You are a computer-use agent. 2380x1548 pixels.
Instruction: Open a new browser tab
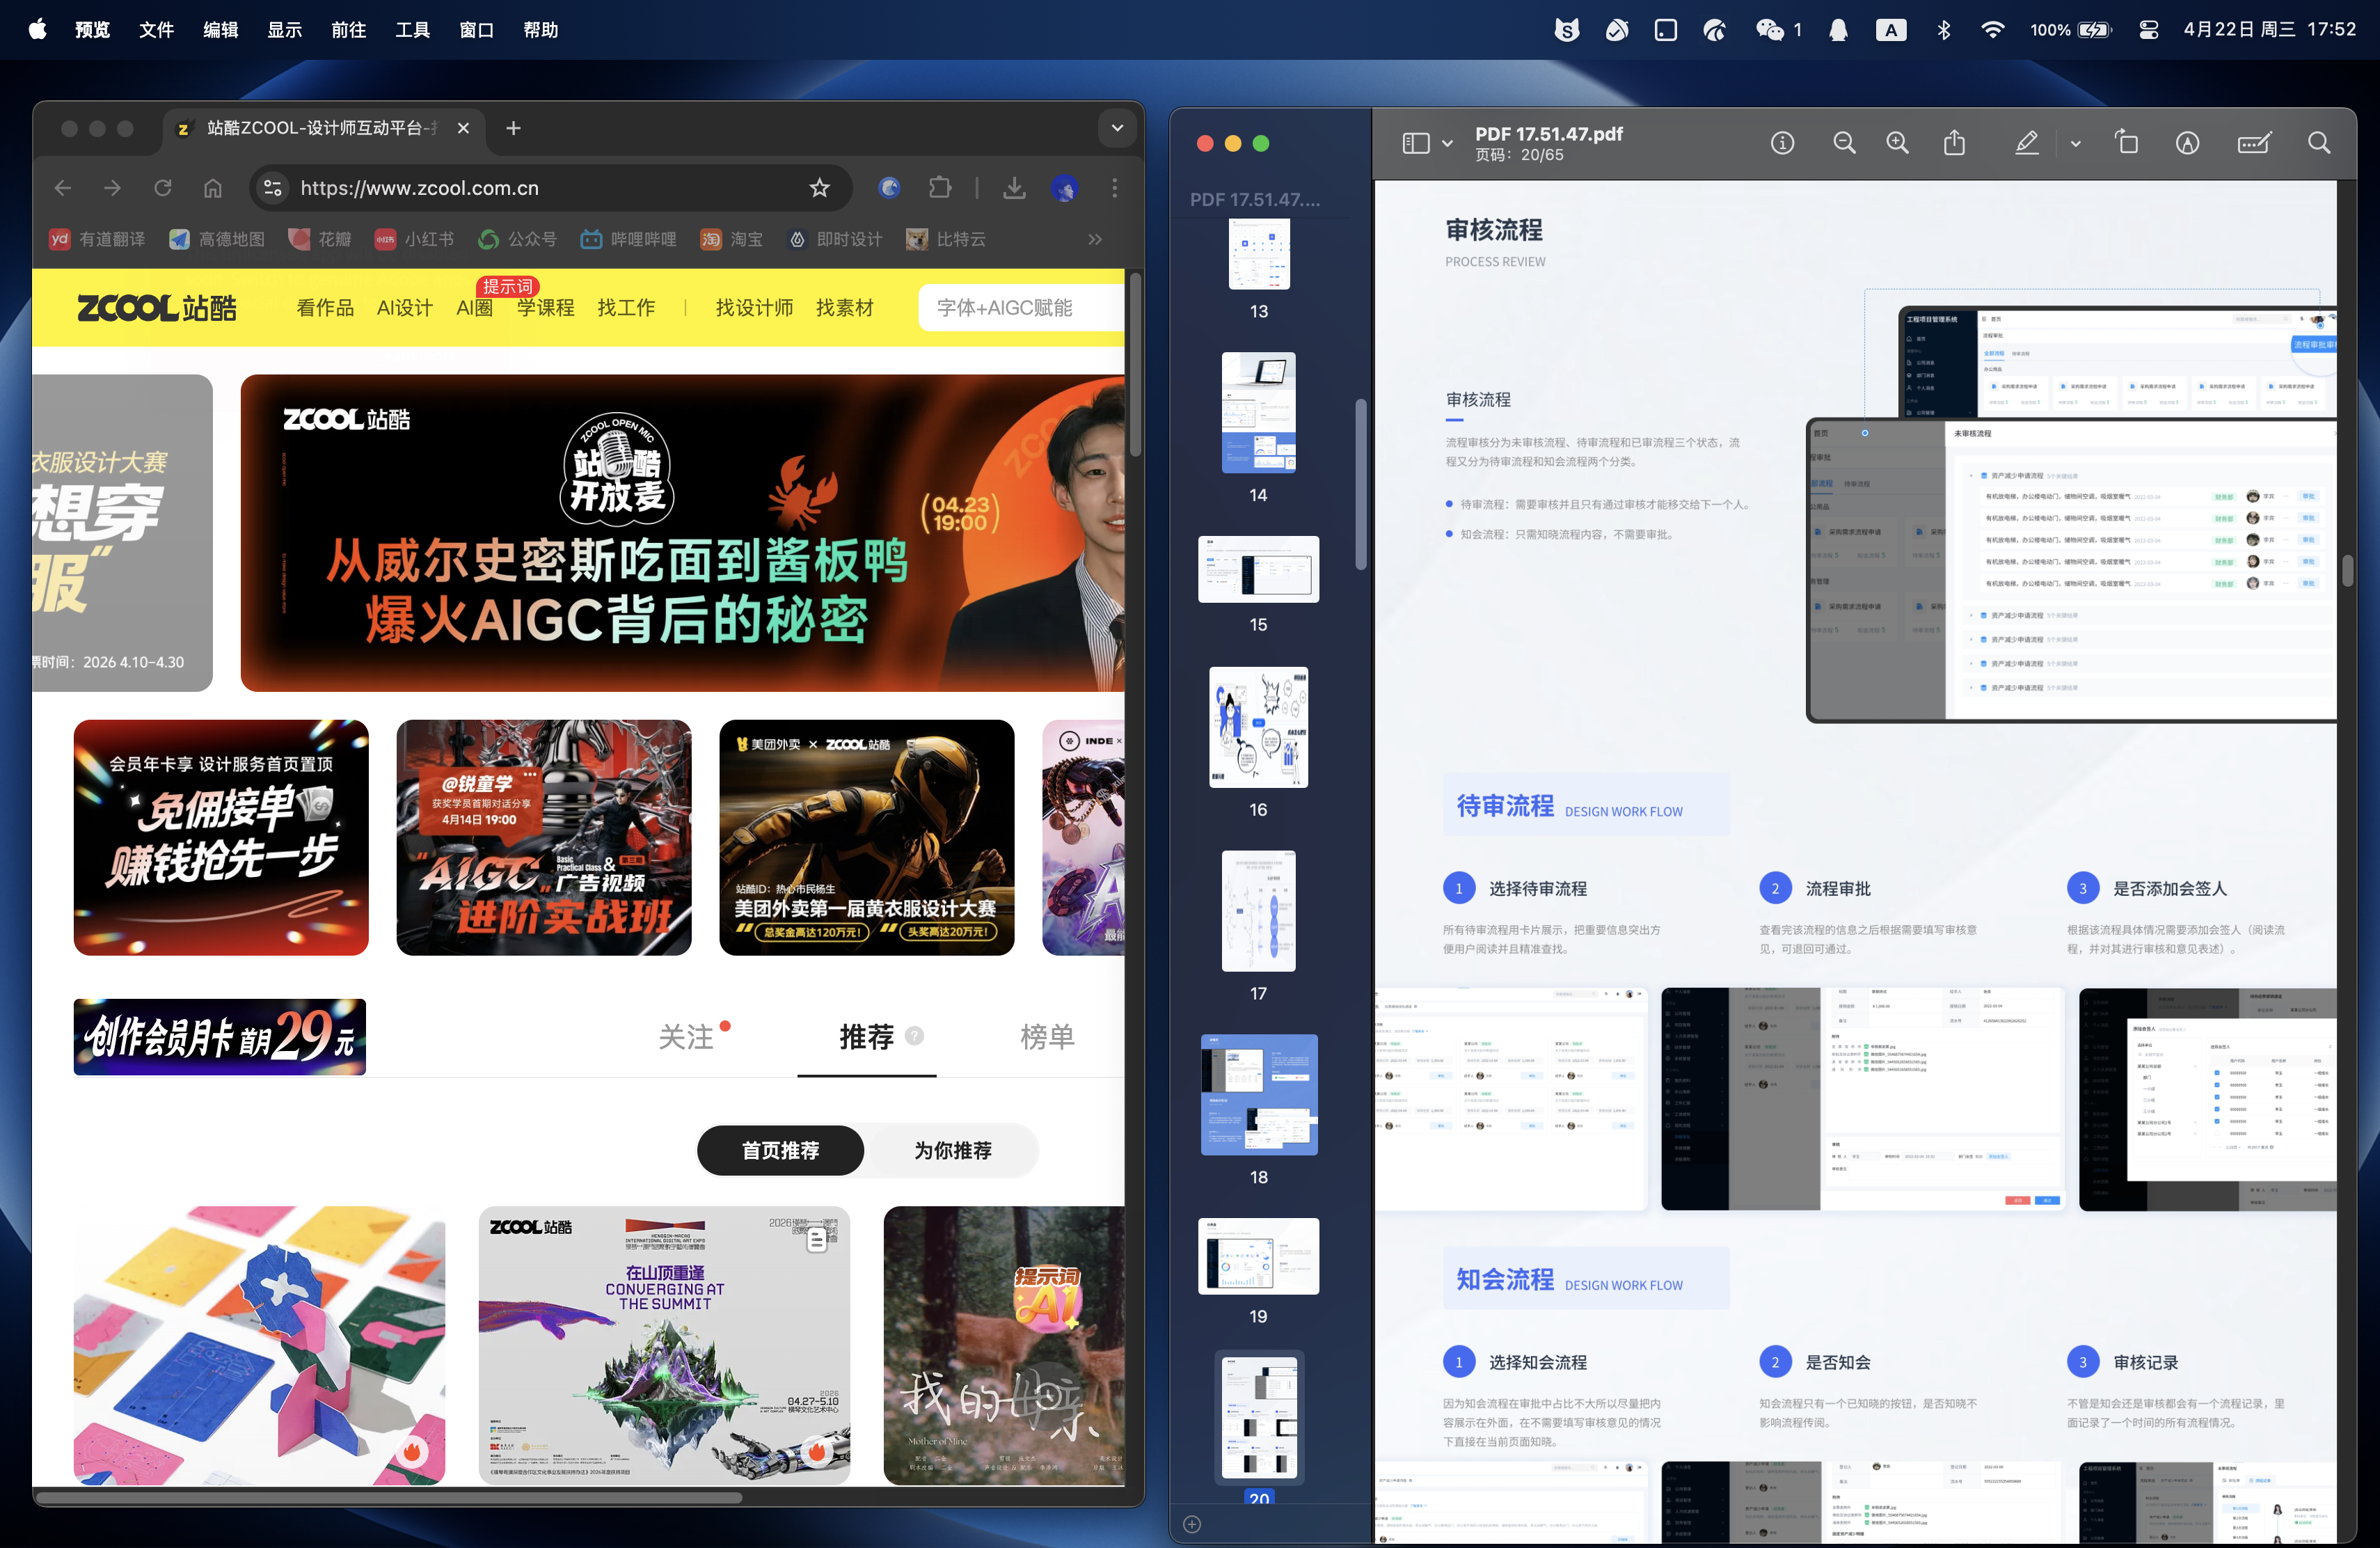coord(513,128)
